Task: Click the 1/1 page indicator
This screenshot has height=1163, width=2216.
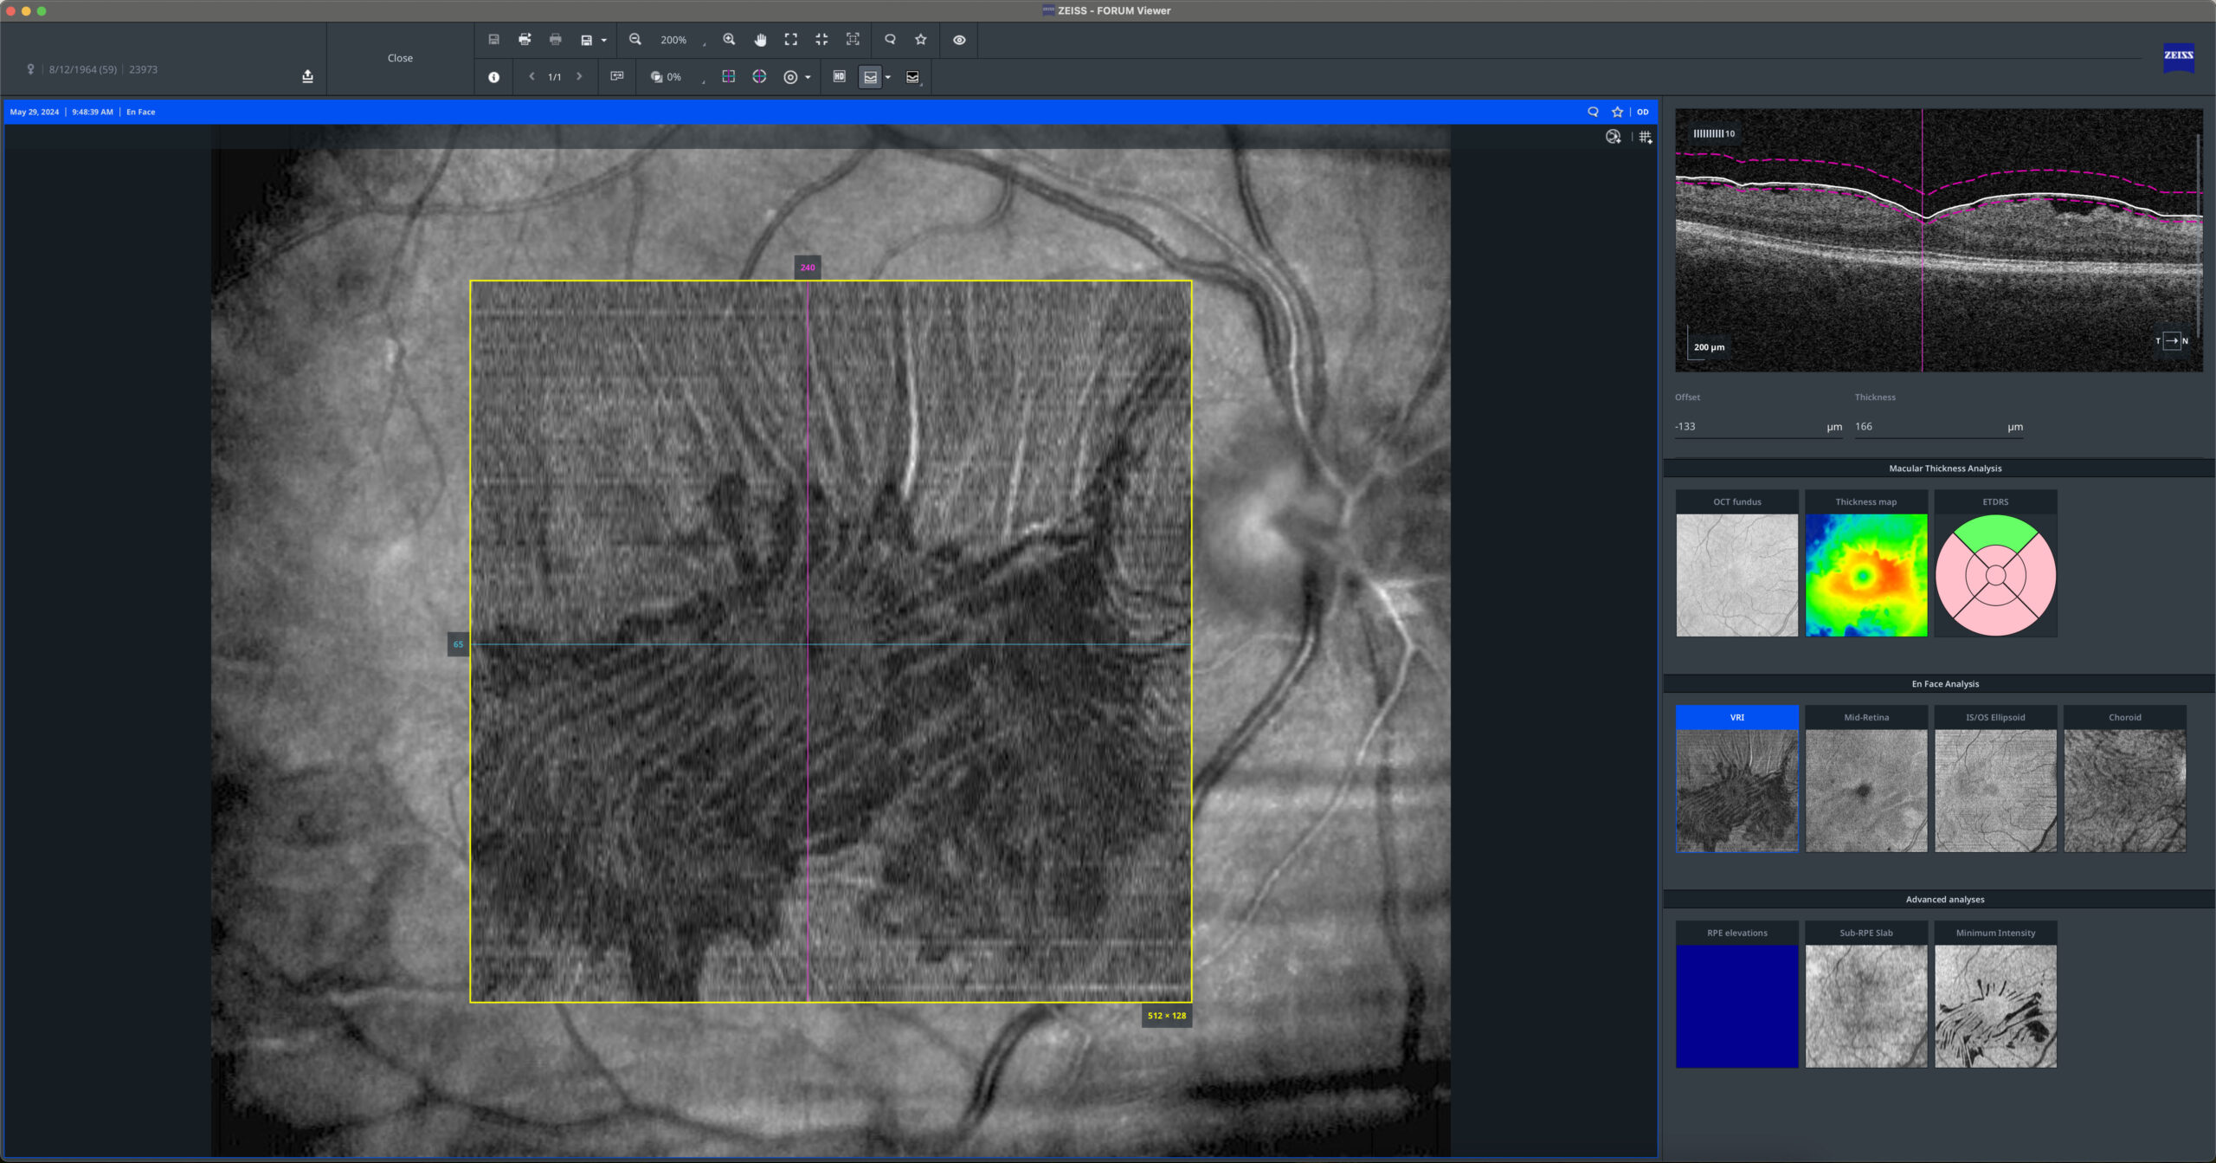Action: (555, 77)
